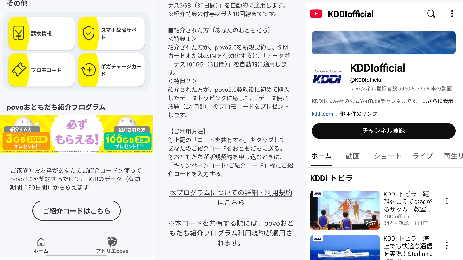Screen dimensions: 463x260
Task: Play the サッカー教室 video thumbnail
Action: [345, 210]
